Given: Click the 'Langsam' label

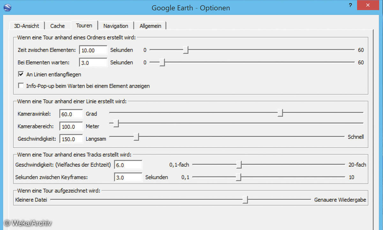Looking at the screenshot, I should pos(96,139).
